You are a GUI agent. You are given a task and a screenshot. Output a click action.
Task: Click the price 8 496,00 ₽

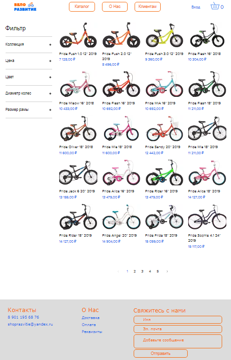click(111, 65)
